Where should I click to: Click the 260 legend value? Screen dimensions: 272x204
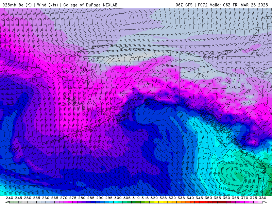(46, 198)
